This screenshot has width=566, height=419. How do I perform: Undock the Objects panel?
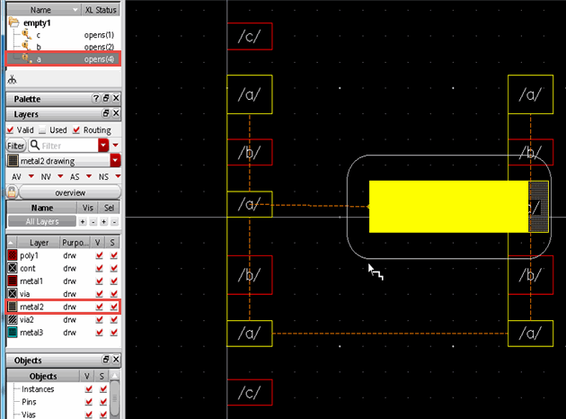coord(106,360)
